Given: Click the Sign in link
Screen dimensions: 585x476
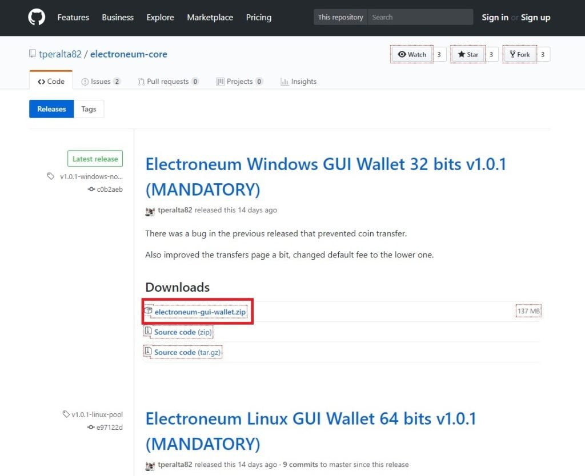Looking at the screenshot, I should point(495,17).
